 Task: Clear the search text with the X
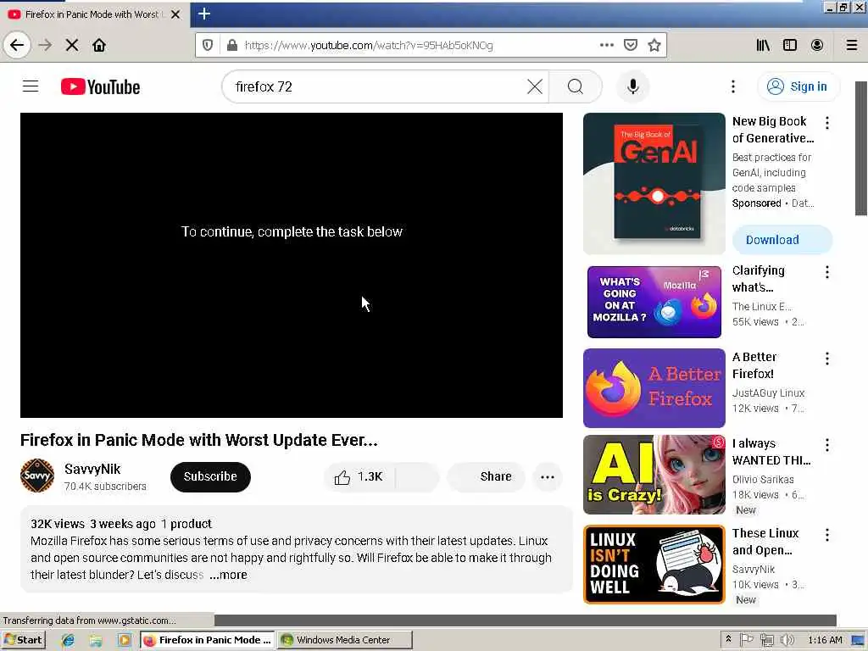535,86
